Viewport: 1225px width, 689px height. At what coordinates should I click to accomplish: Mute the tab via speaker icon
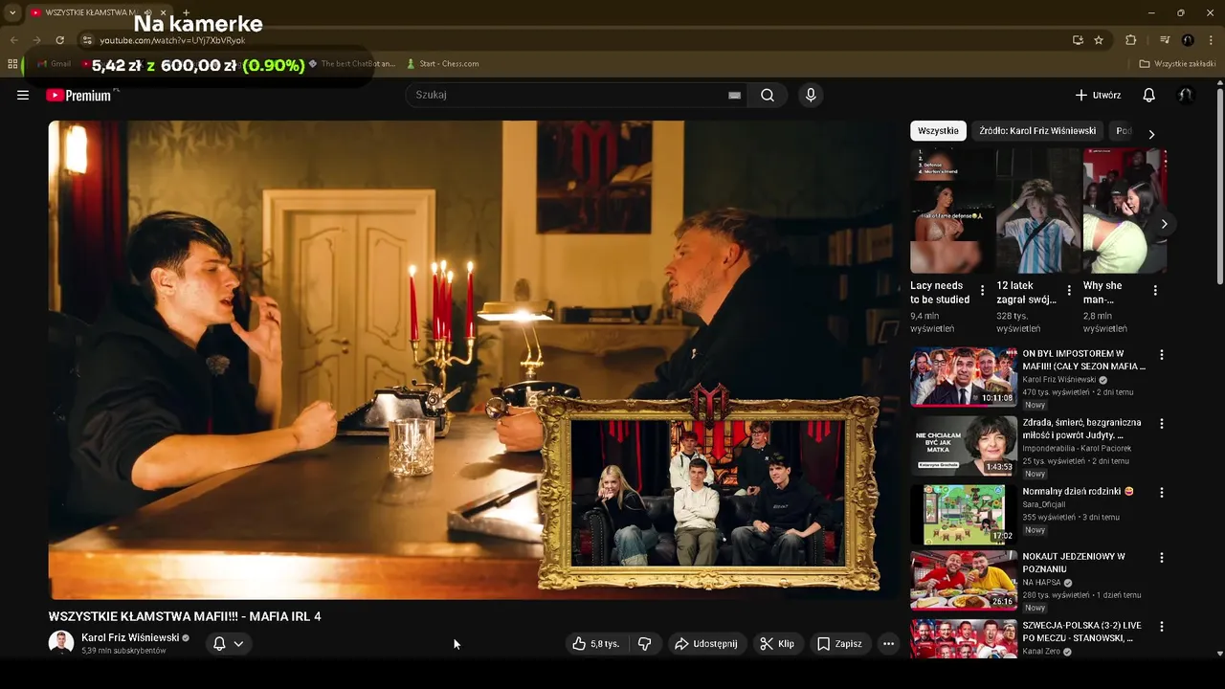[x=148, y=12]
